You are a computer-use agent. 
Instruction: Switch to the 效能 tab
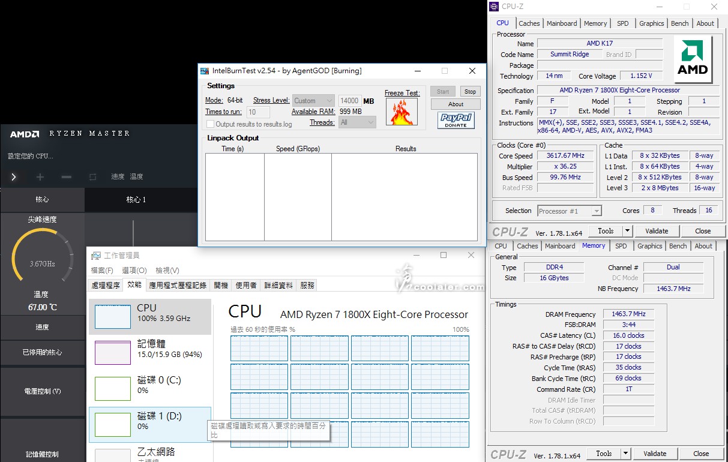(134, 286)
